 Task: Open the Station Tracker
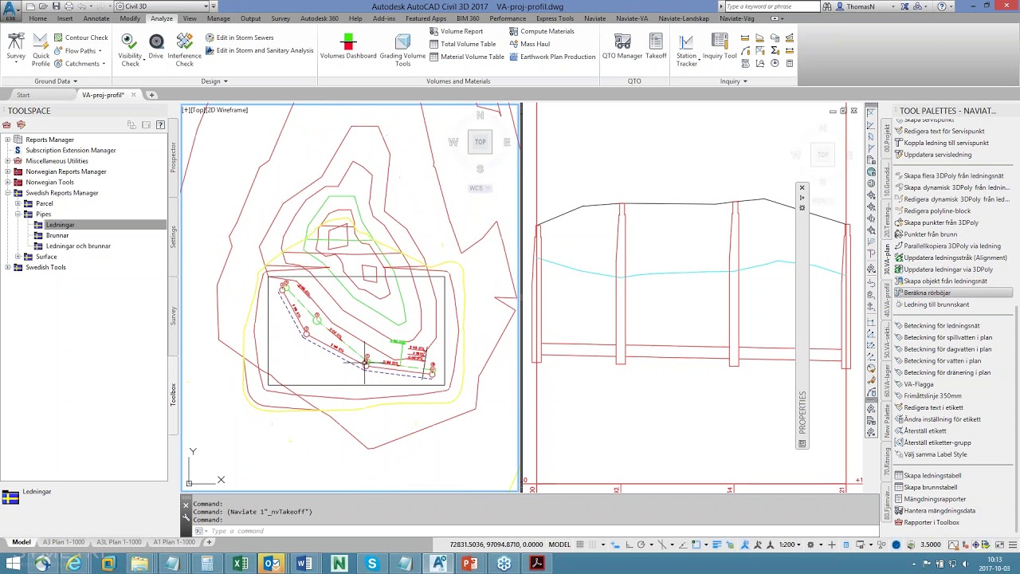point(686,49)
